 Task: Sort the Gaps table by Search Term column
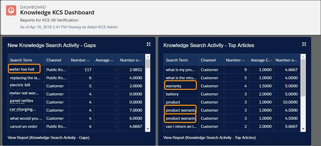21,60
